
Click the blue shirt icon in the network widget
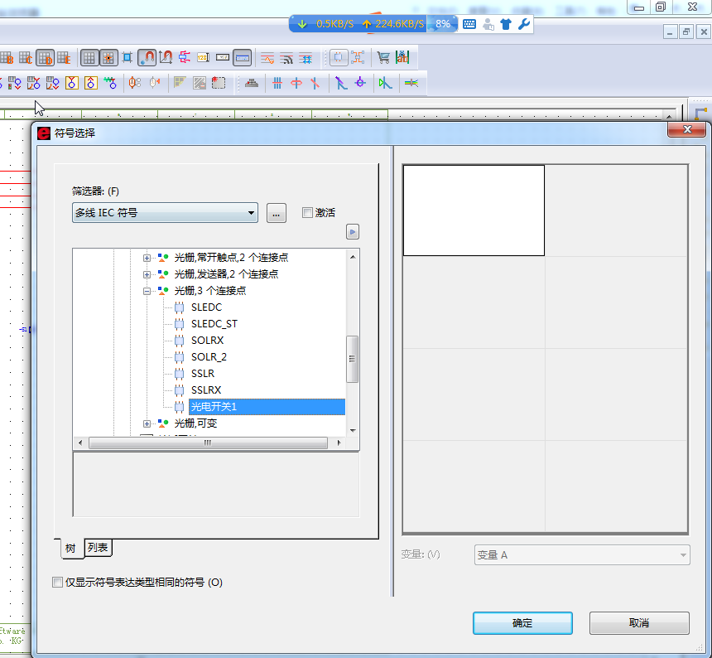(x=505, y=24)
